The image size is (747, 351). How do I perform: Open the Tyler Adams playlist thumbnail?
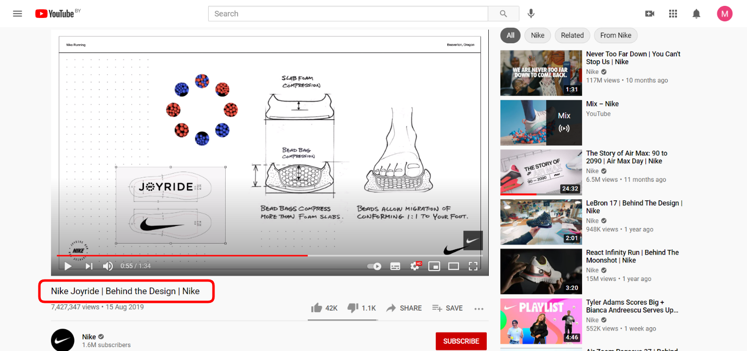click(541, 321)
